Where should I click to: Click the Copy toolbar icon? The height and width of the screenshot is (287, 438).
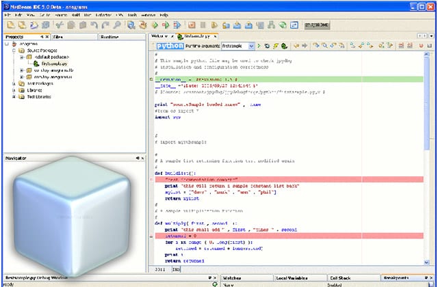click(71, 25)
